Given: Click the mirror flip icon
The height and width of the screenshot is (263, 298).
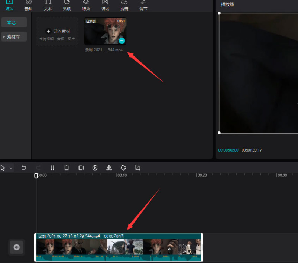Looking at the screenshot, I should click(x=109, y=168).
